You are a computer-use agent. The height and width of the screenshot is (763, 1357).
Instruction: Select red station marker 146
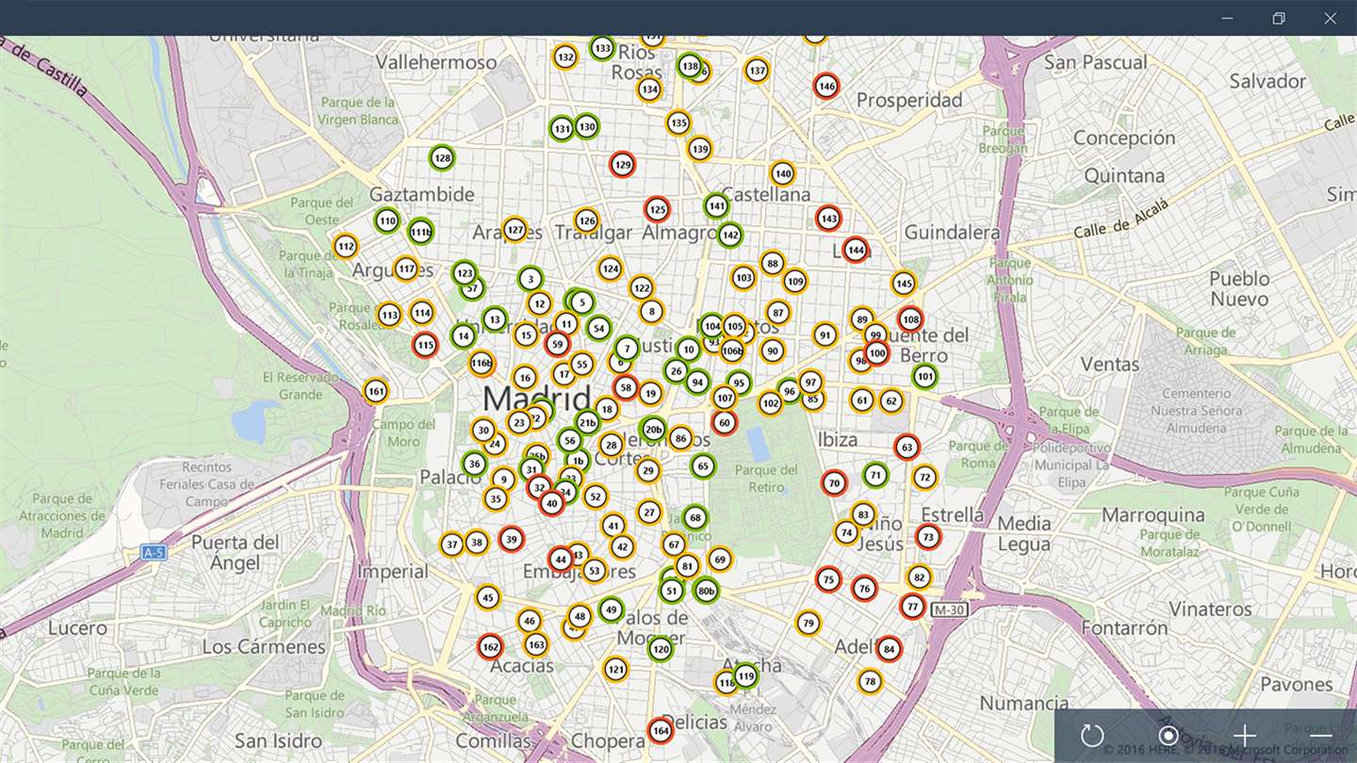826,86
